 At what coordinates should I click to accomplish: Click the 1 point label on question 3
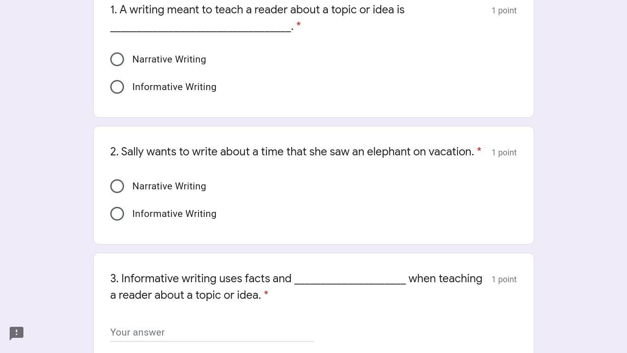pyautogui.click(x=503, y=279)
